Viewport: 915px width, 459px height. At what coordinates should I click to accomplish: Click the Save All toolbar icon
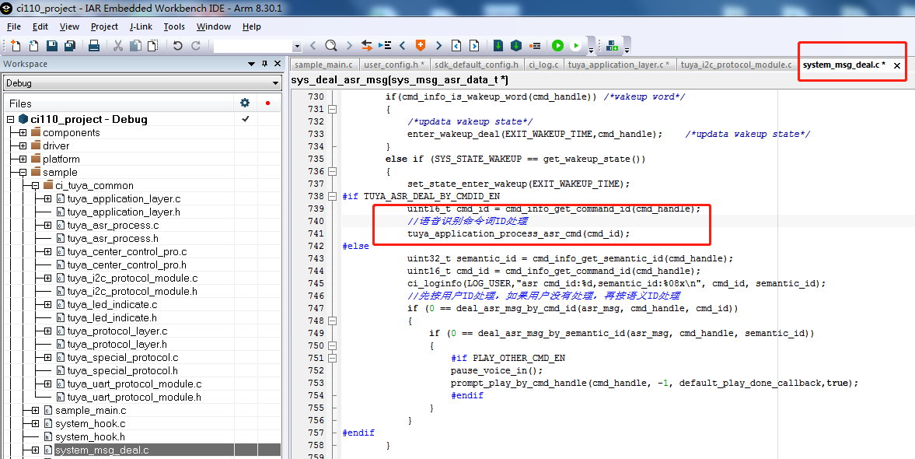click(70, 46)
